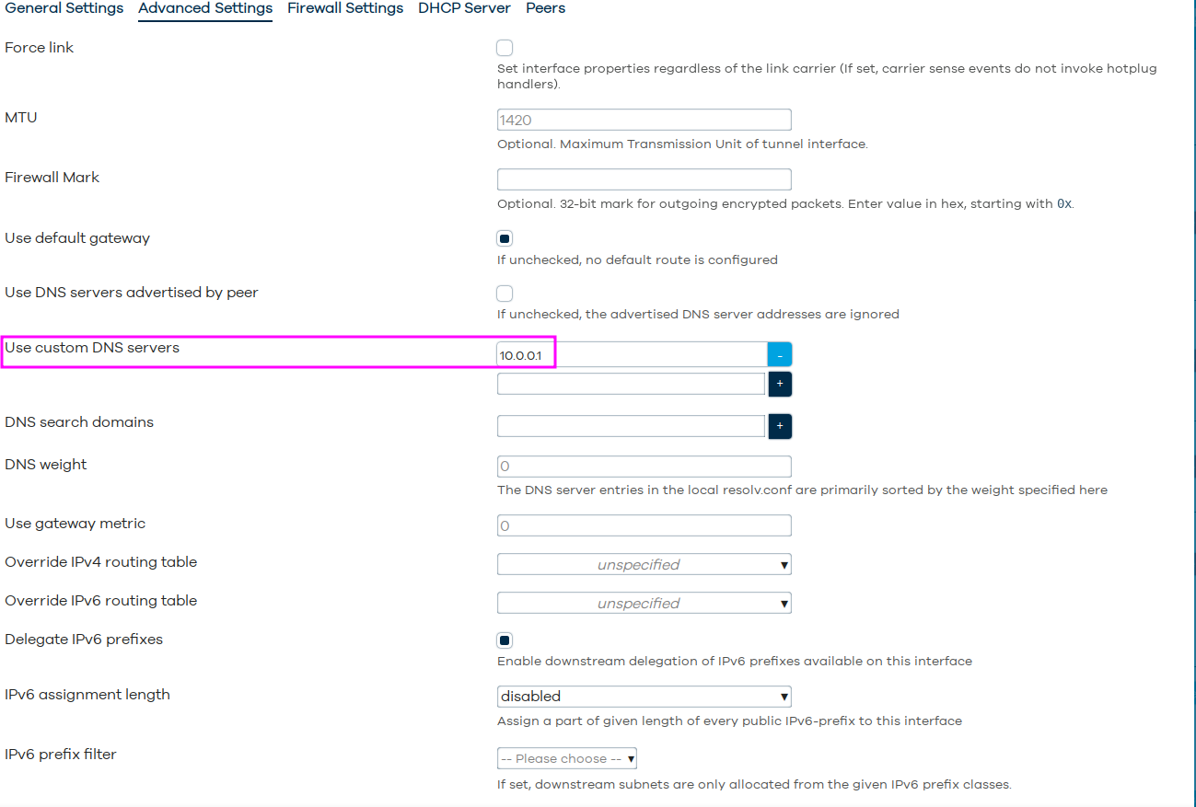Click the empty custom DNS server field
Screen dimensions: 1196x807
[632, 384]
